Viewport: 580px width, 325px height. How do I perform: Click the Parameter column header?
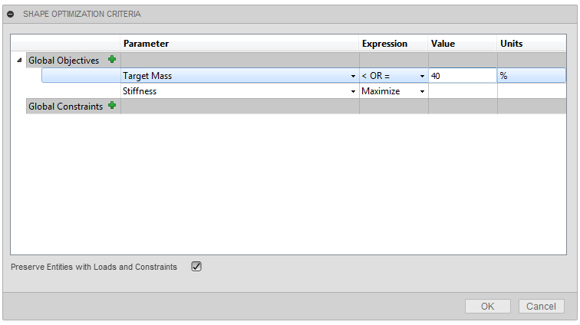pos(146,44)
